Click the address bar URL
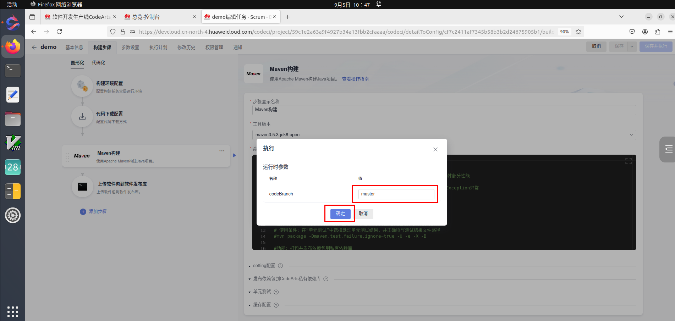675x321 pixels. coord(346,32)
